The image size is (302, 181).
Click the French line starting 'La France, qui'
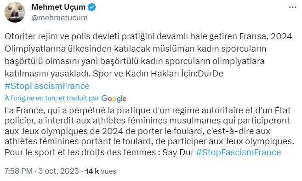tap(148, 111)
